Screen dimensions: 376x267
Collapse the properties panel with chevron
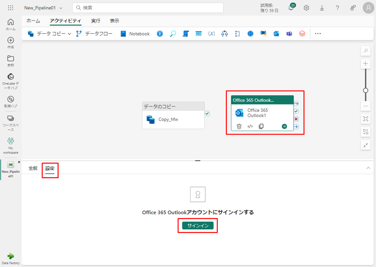[x=368, y=168]
